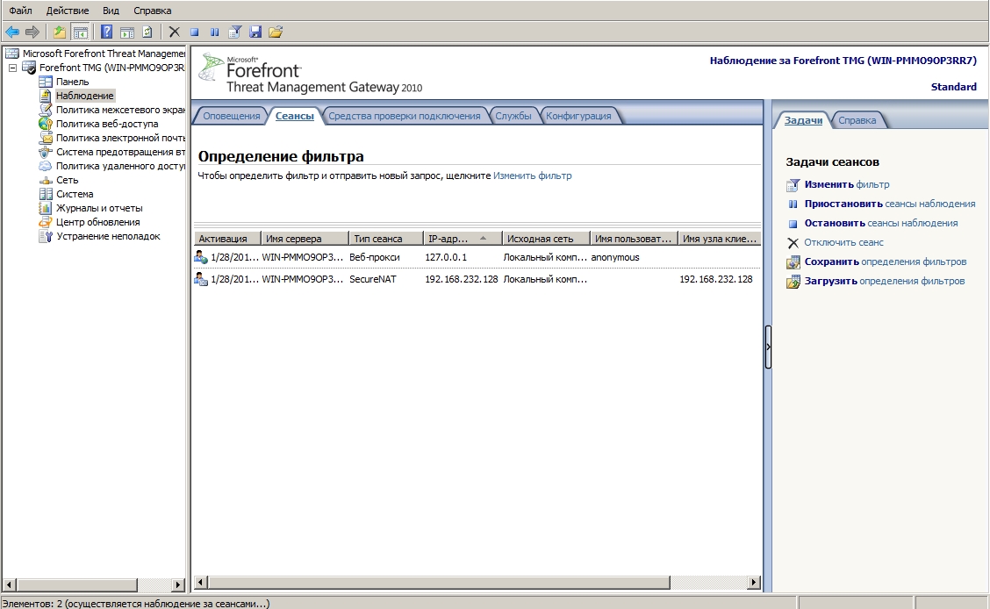Select Устранение неполадок in the tree
This screenshot has height=609, width=990.
[108, 236]
